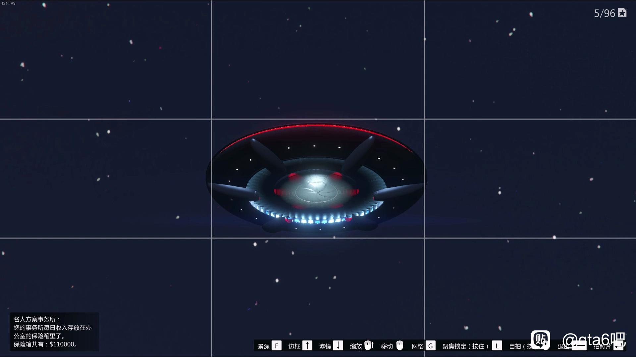
Task: Click the star gallery icon beside 5/96
Action: 622,13
